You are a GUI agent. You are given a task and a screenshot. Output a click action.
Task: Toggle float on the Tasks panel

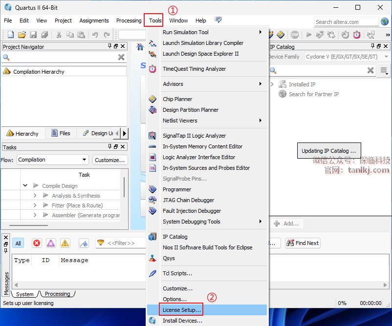click(x=116, y=147)
